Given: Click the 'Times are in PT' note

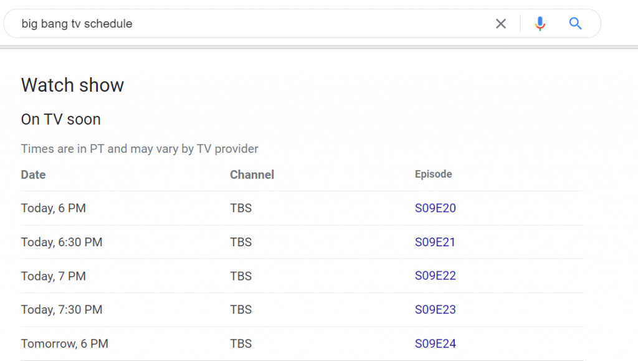Looking at the screenshot, I should [140, 148].
